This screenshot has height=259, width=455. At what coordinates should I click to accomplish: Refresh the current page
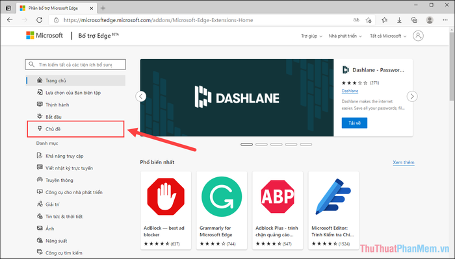pyautogui.click(x=40, y=20)
